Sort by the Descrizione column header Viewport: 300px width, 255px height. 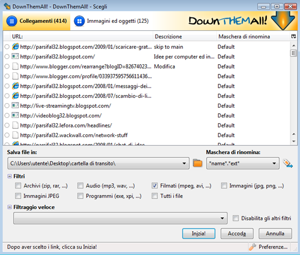pos(184,37)
